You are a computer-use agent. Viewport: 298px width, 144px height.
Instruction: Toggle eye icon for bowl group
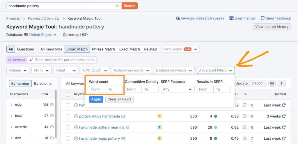tap(52, 116)
